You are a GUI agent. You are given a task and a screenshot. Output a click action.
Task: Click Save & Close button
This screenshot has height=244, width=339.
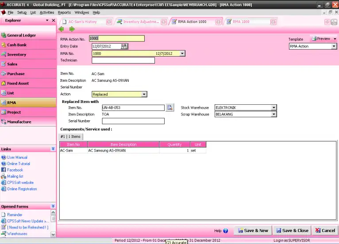tap(292, 231)
